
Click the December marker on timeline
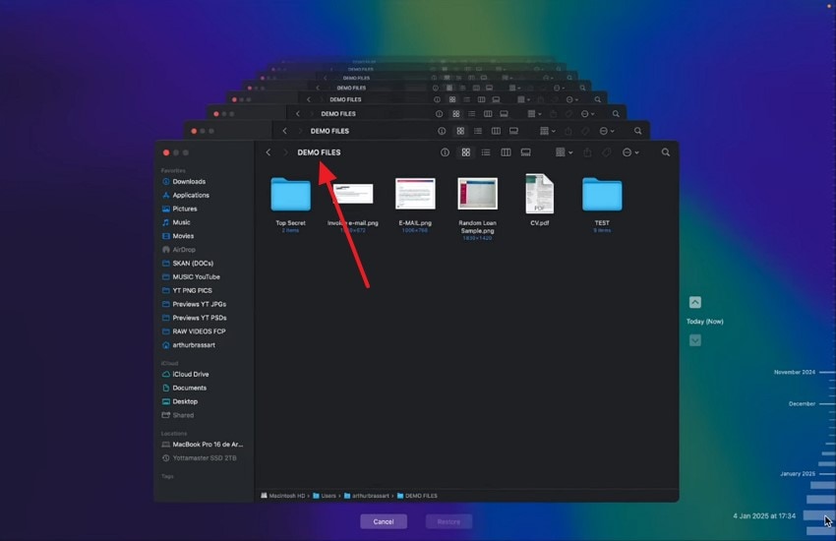802,404
